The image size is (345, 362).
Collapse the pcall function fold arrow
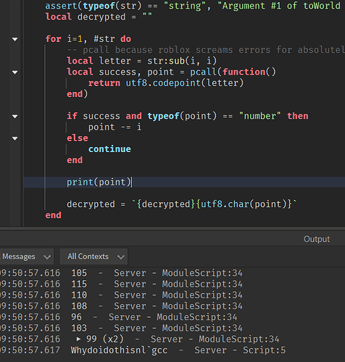(15, 72)
